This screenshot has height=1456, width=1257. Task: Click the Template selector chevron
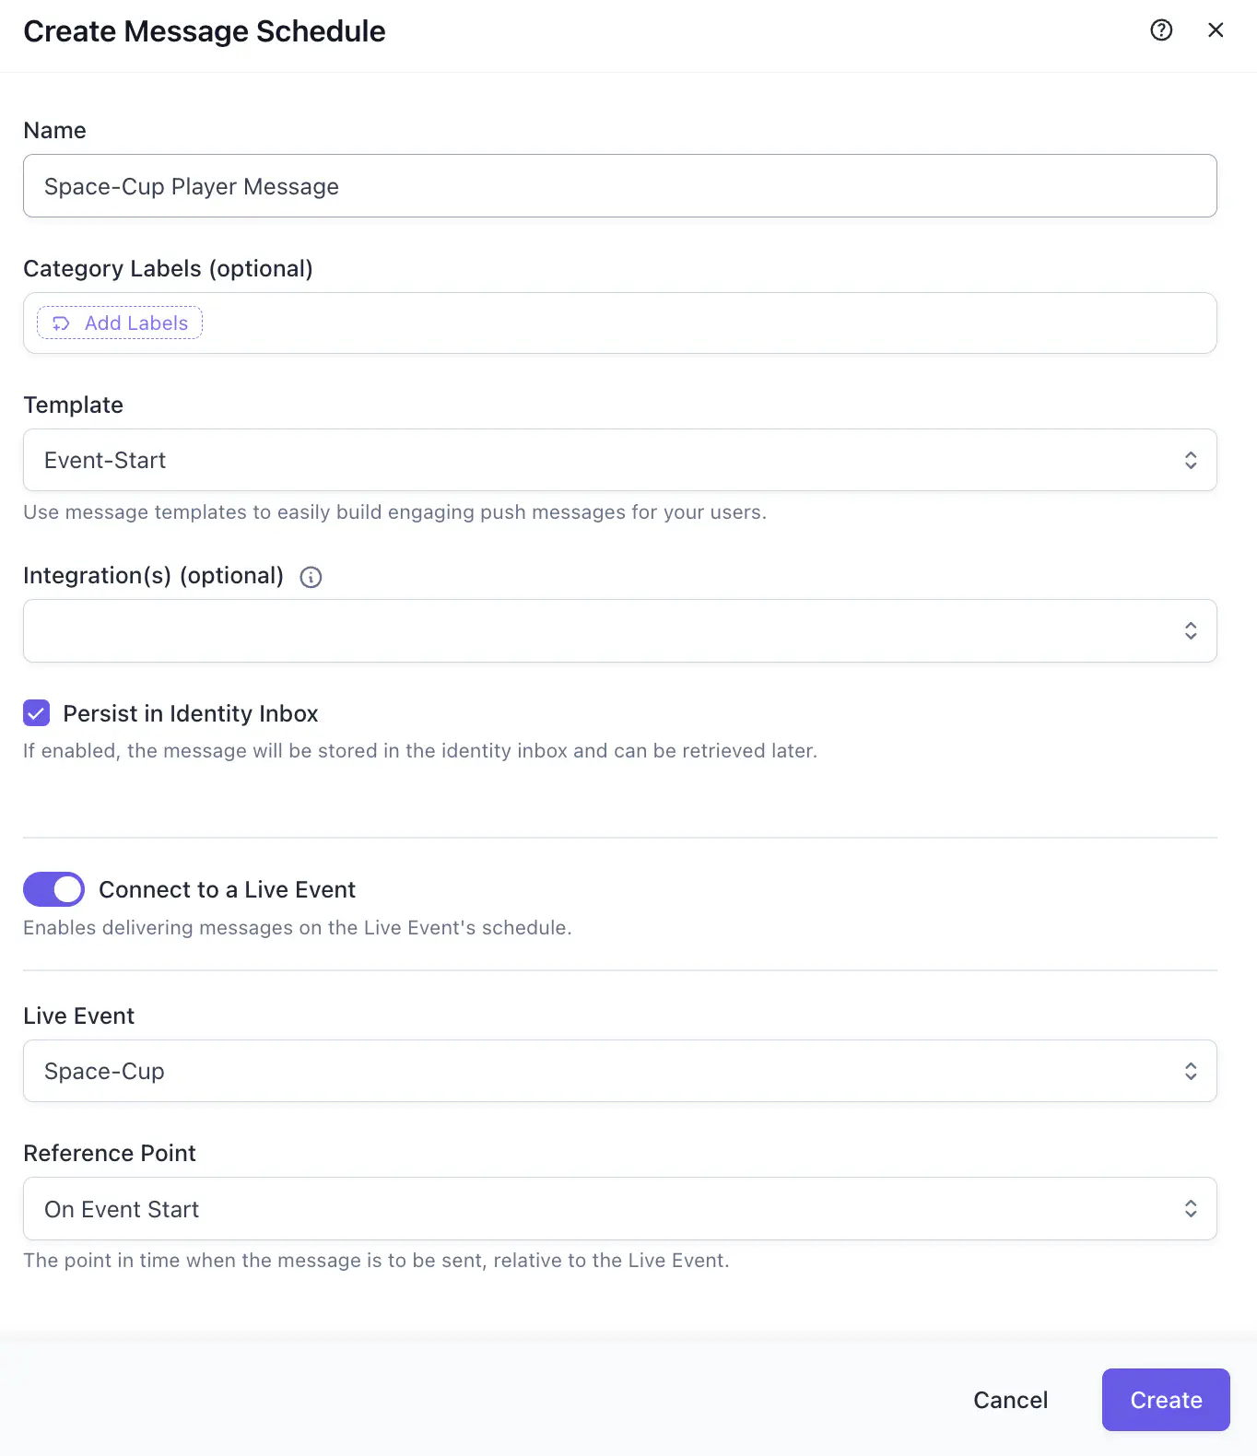coord(1191,460)
